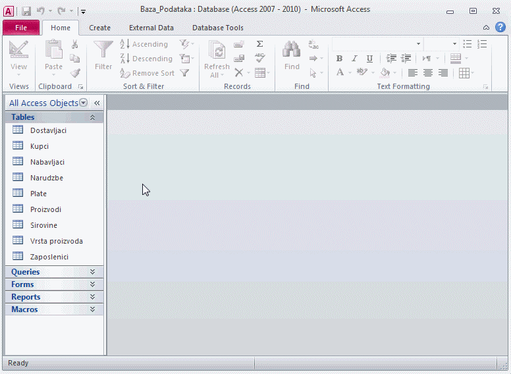The width and height of the screenshot is (511, 374).
Task: Open the Text Formatting dialog launcher
Action: [x=485, y=87]
